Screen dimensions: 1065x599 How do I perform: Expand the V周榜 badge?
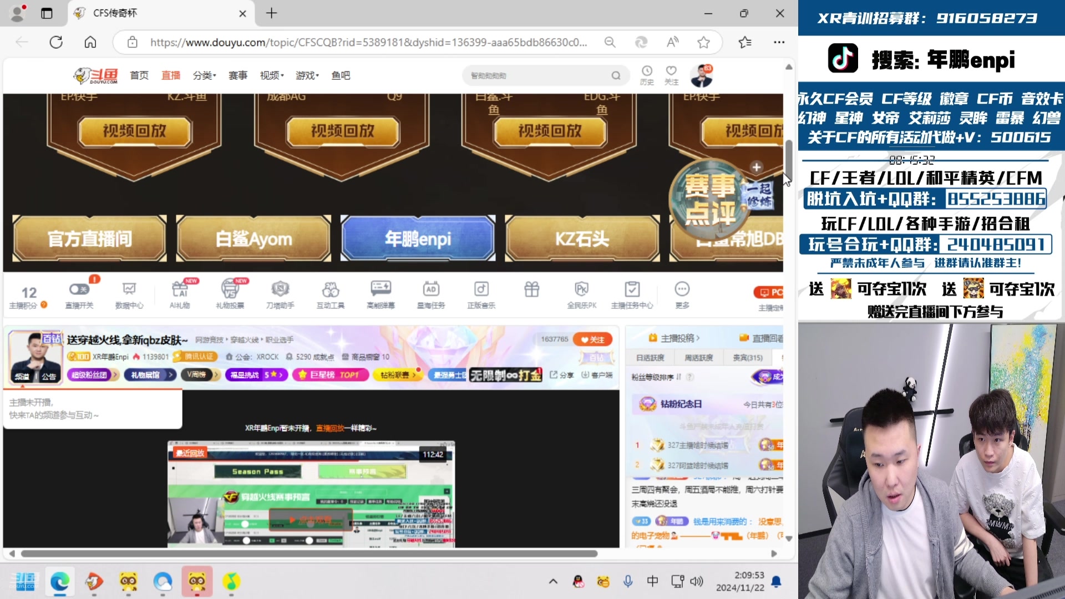[200, 375]
